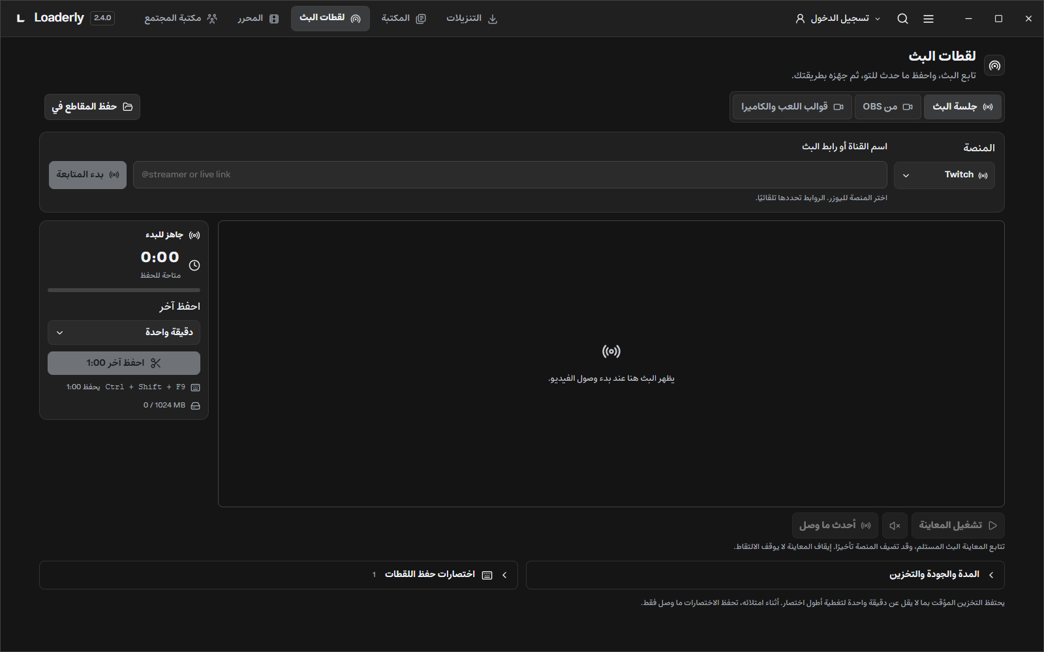
Task: Minimize the Loaderly window
Action: click(968, 19)
